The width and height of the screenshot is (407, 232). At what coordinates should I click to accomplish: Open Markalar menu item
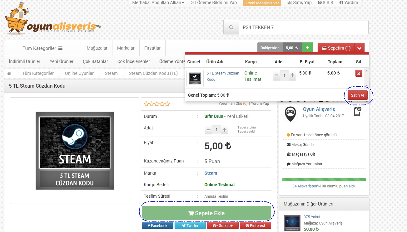click(126, 48)
